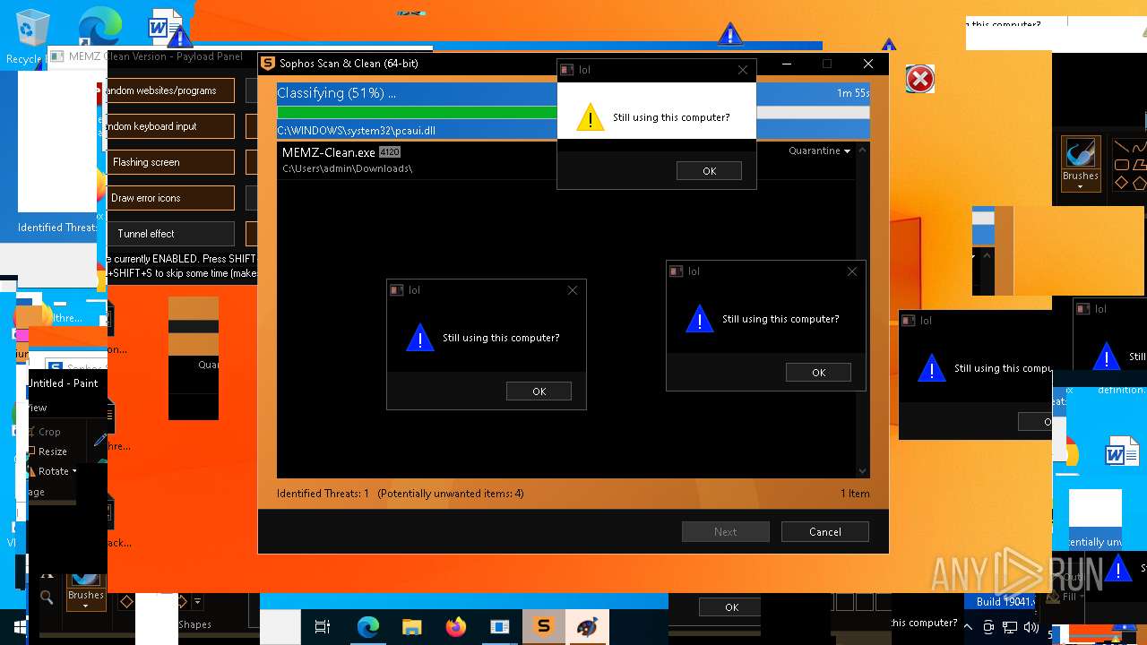Viewport: 1147px width, 645px height.
Task: Select the Magnifier tool in Paint
Action: click(x=47, y=597)
